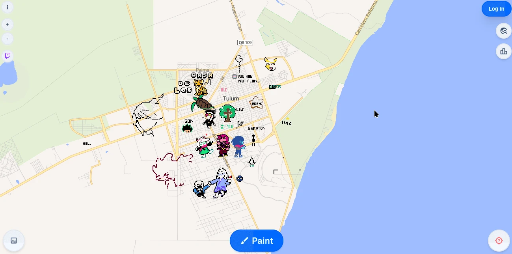The image size is (512, 254).
Task: Click the Carretera Reforma road label
Action: click(x=366, y=18)
